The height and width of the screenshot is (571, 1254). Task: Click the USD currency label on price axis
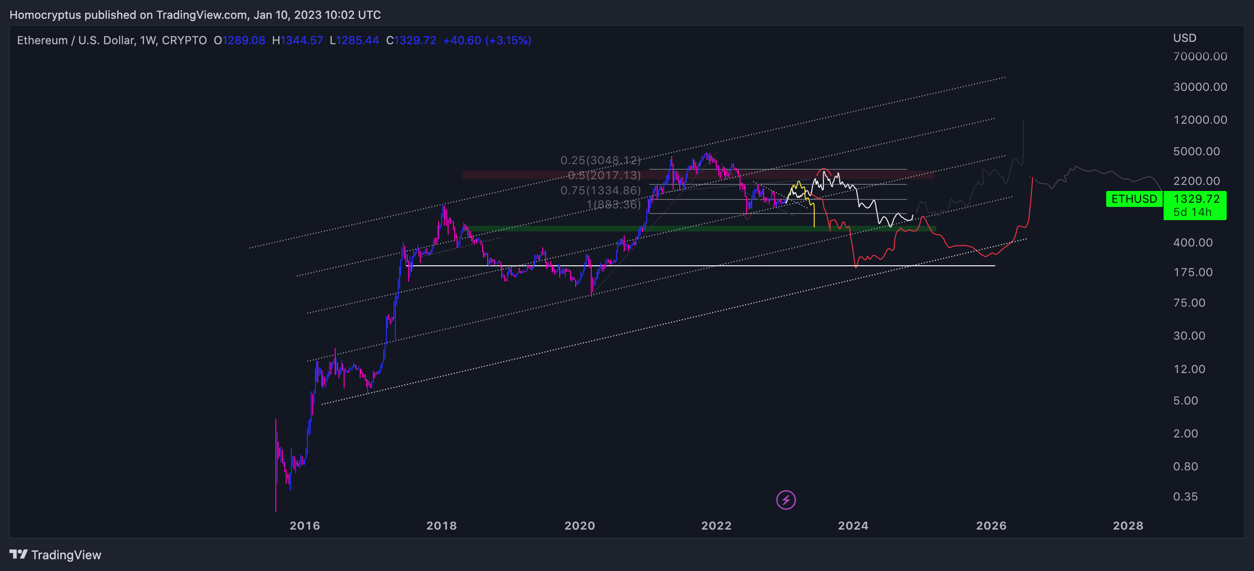(x=1184, y=38)
